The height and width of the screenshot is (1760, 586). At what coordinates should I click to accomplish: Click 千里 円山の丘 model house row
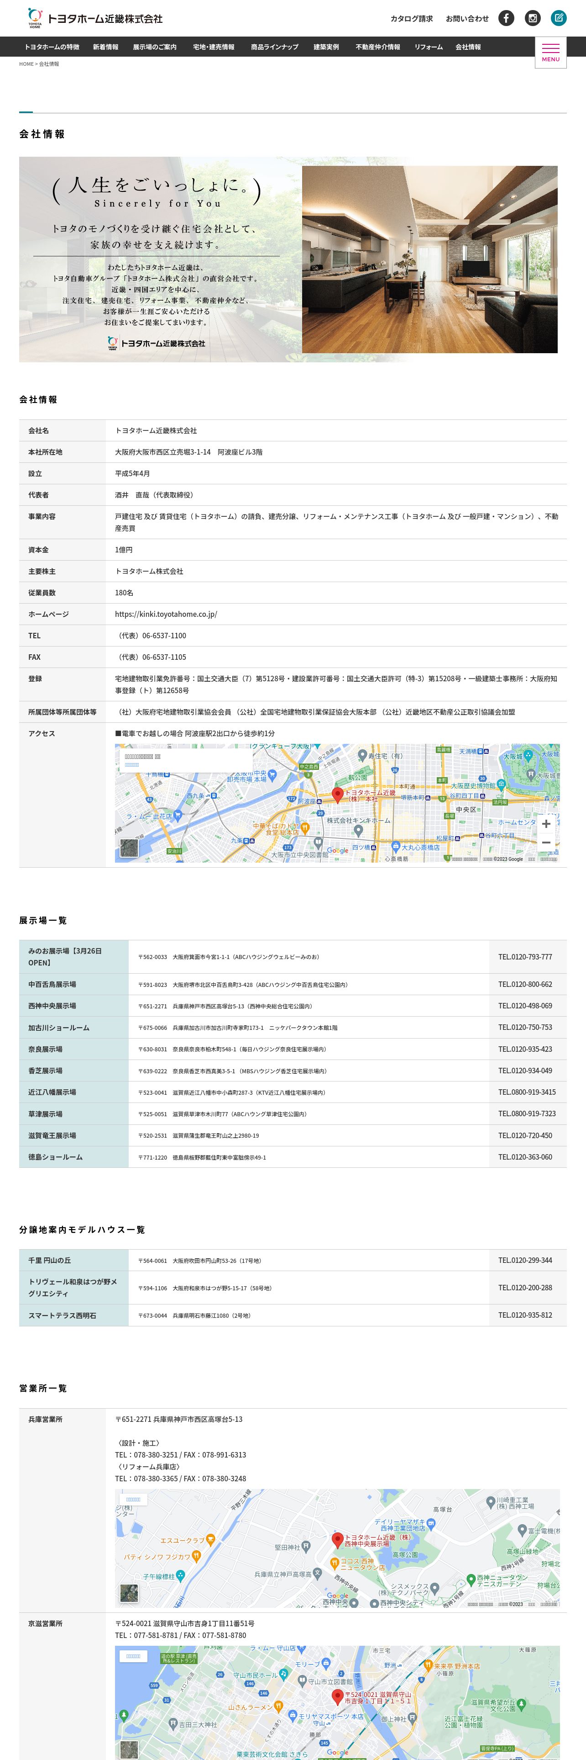pos(293,1260)
